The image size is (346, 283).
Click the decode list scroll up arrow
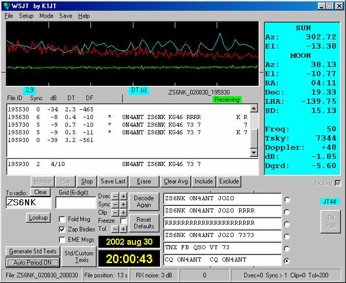tap(254, 108)
